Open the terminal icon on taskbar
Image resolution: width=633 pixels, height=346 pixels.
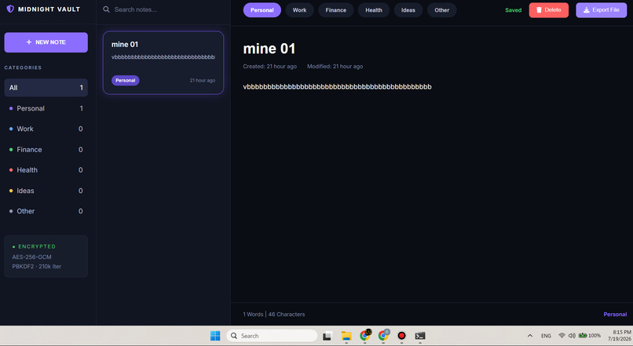tap(420, 336)
